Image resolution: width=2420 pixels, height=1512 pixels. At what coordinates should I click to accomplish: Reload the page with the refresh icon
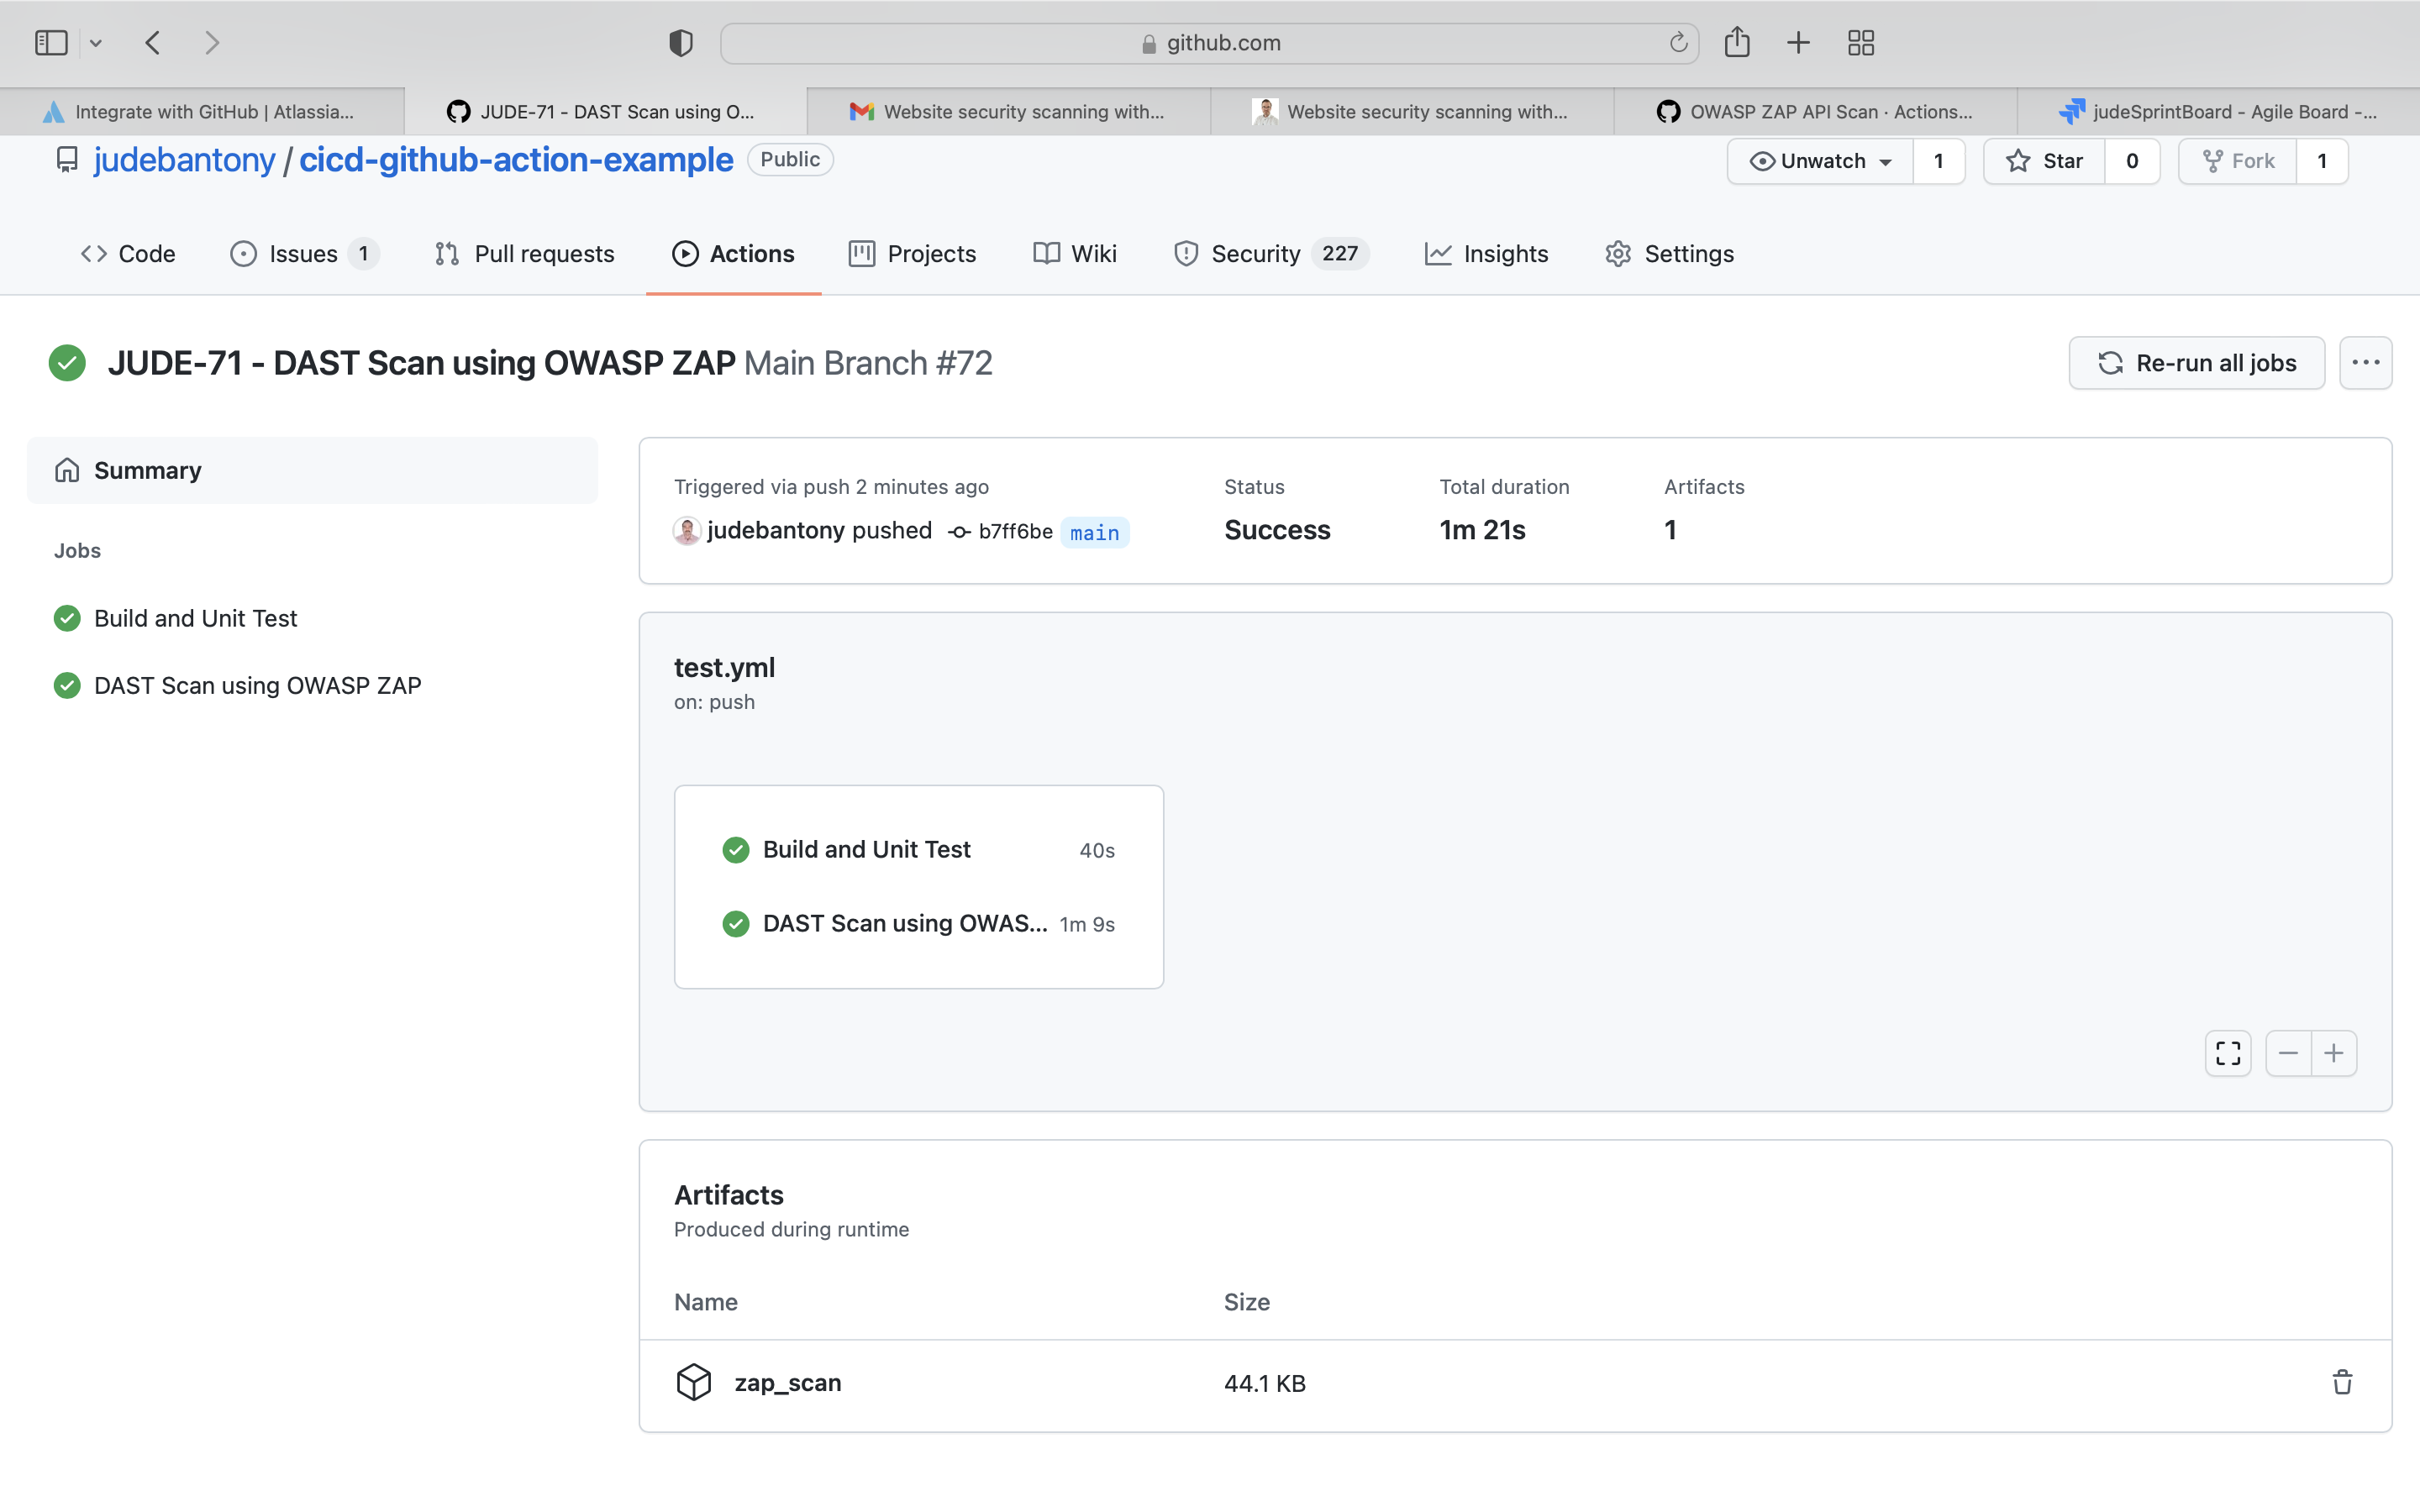click(x=1678, y=43)
